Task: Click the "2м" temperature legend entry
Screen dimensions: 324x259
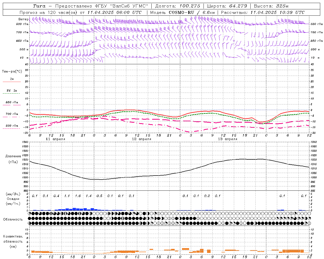Action: click(12, 79)
